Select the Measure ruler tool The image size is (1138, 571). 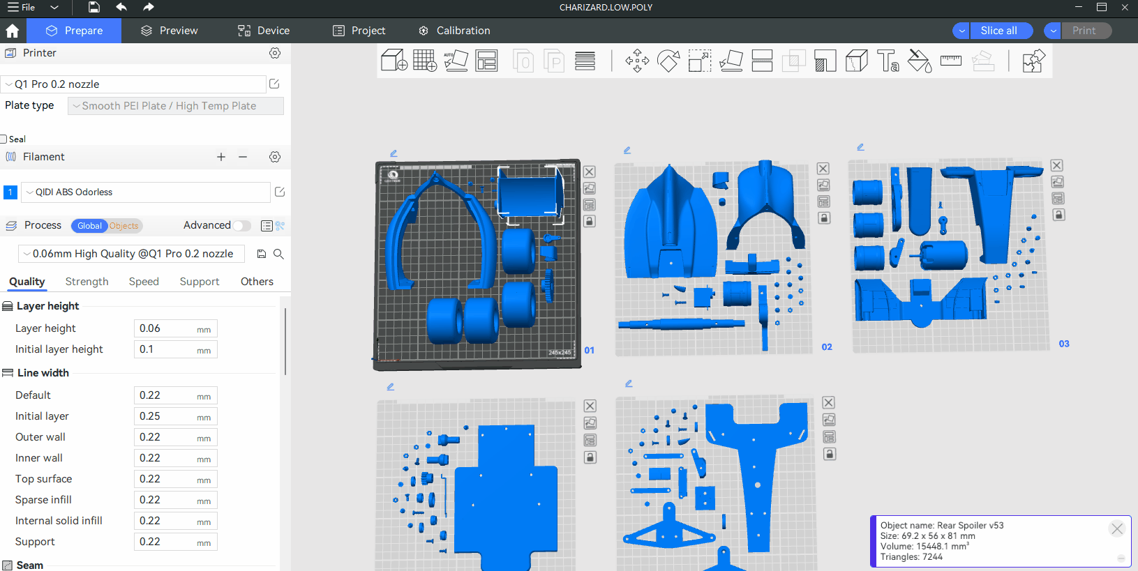[950, 61]
